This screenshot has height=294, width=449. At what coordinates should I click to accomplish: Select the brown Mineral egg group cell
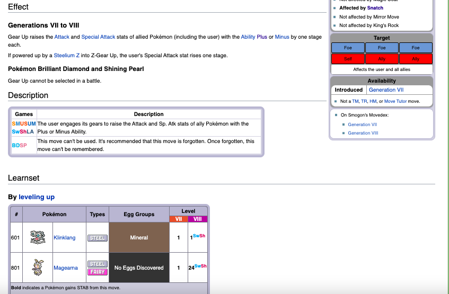(x=139, y=237)
